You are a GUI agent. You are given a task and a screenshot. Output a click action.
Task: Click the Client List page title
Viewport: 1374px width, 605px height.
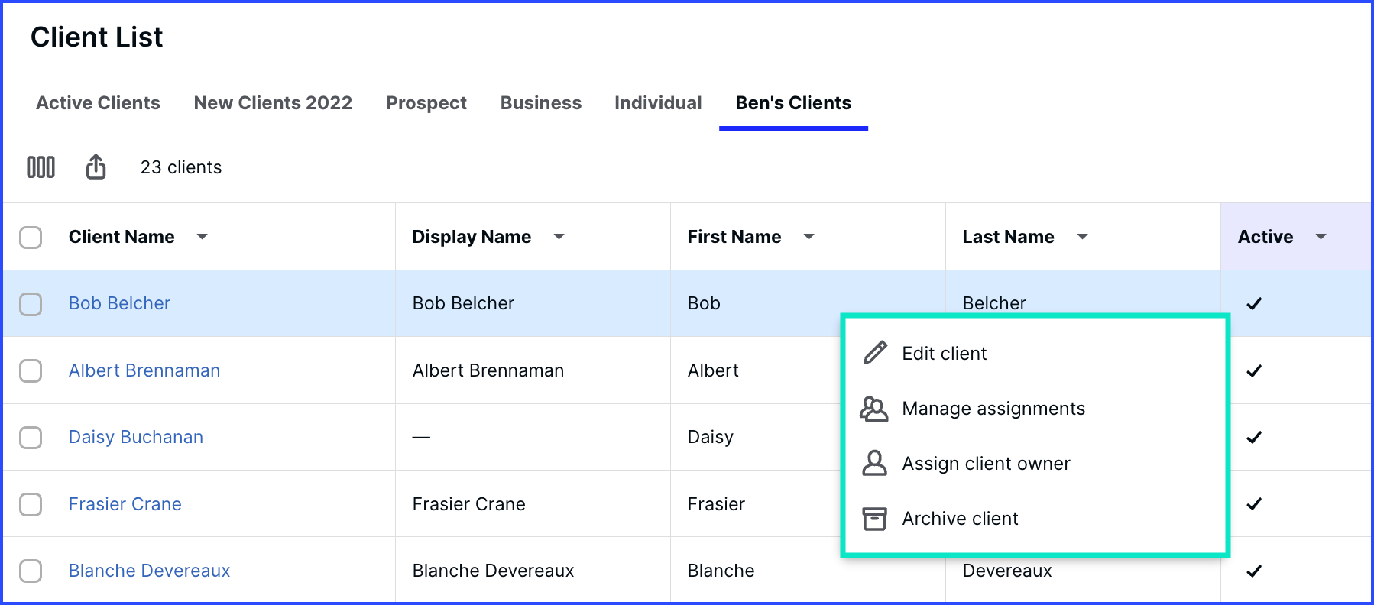coord(96,37)
